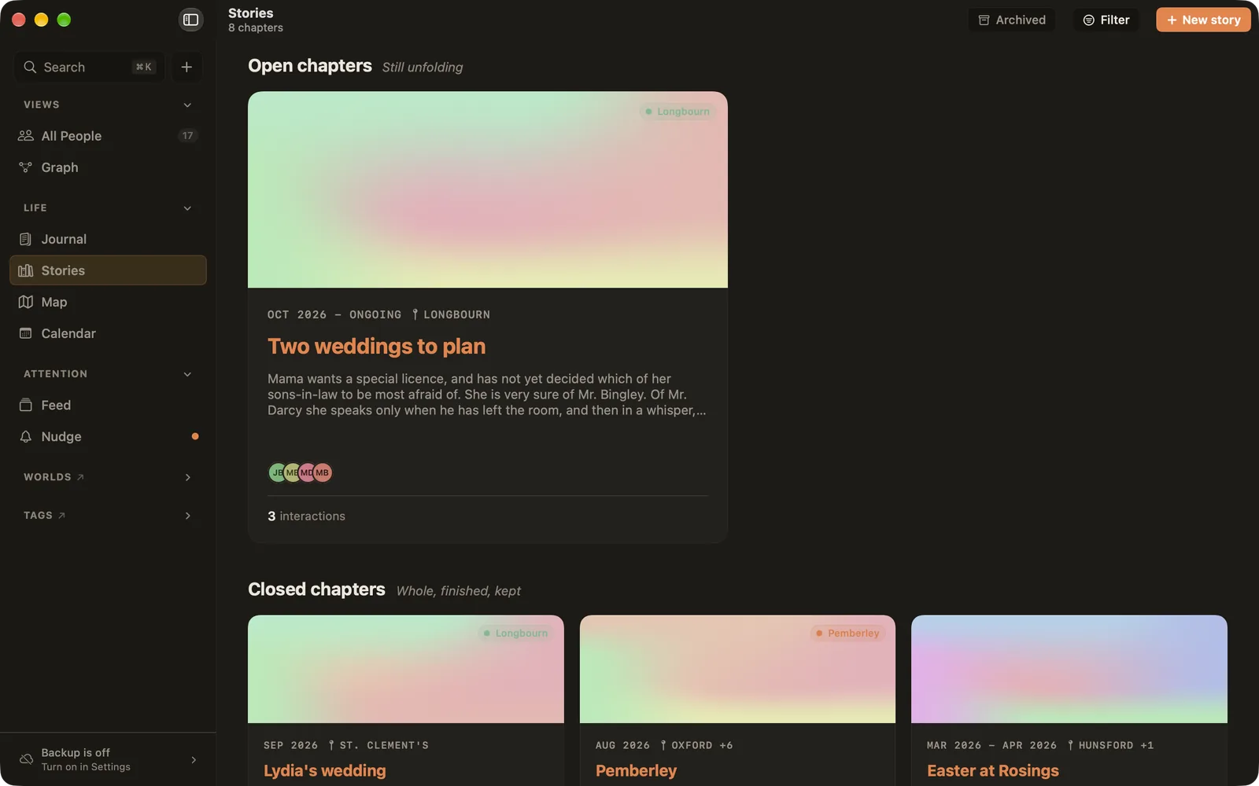Toggle the sidebar panel icon
The width and height of the screenshot is (1259, 786).
pos(190,20)
